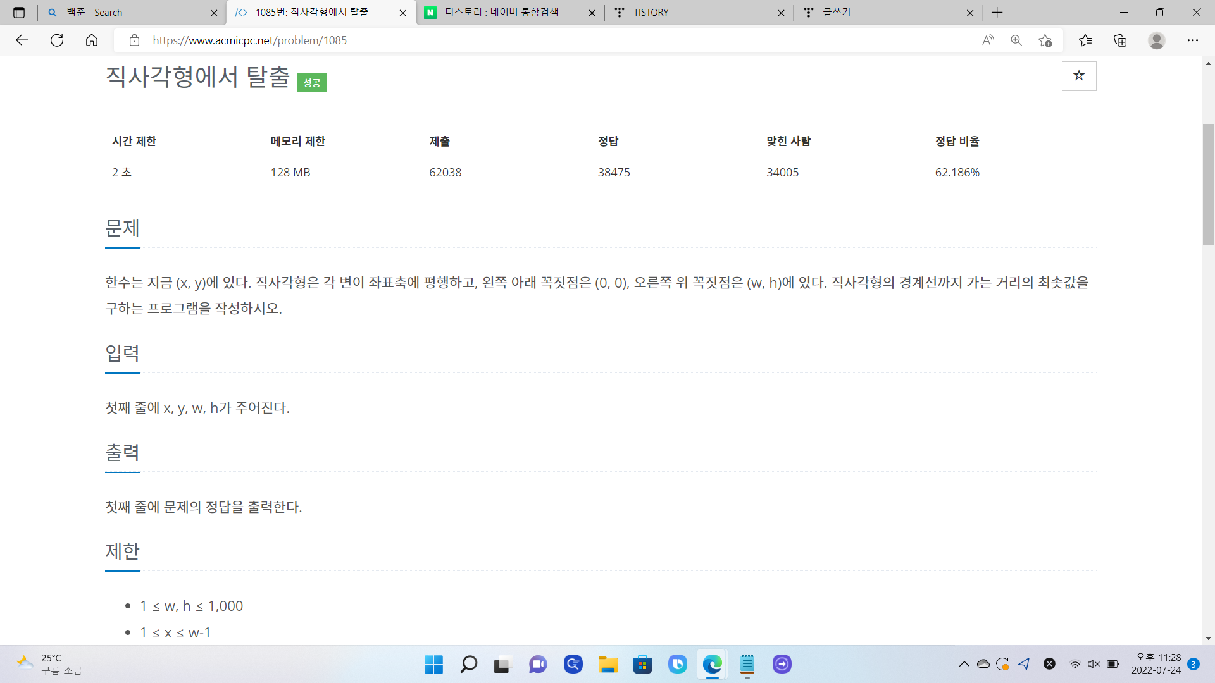Open the Read Aloud icon in address bar
Screen dimensions: 1215x683
tap(988, 40)
